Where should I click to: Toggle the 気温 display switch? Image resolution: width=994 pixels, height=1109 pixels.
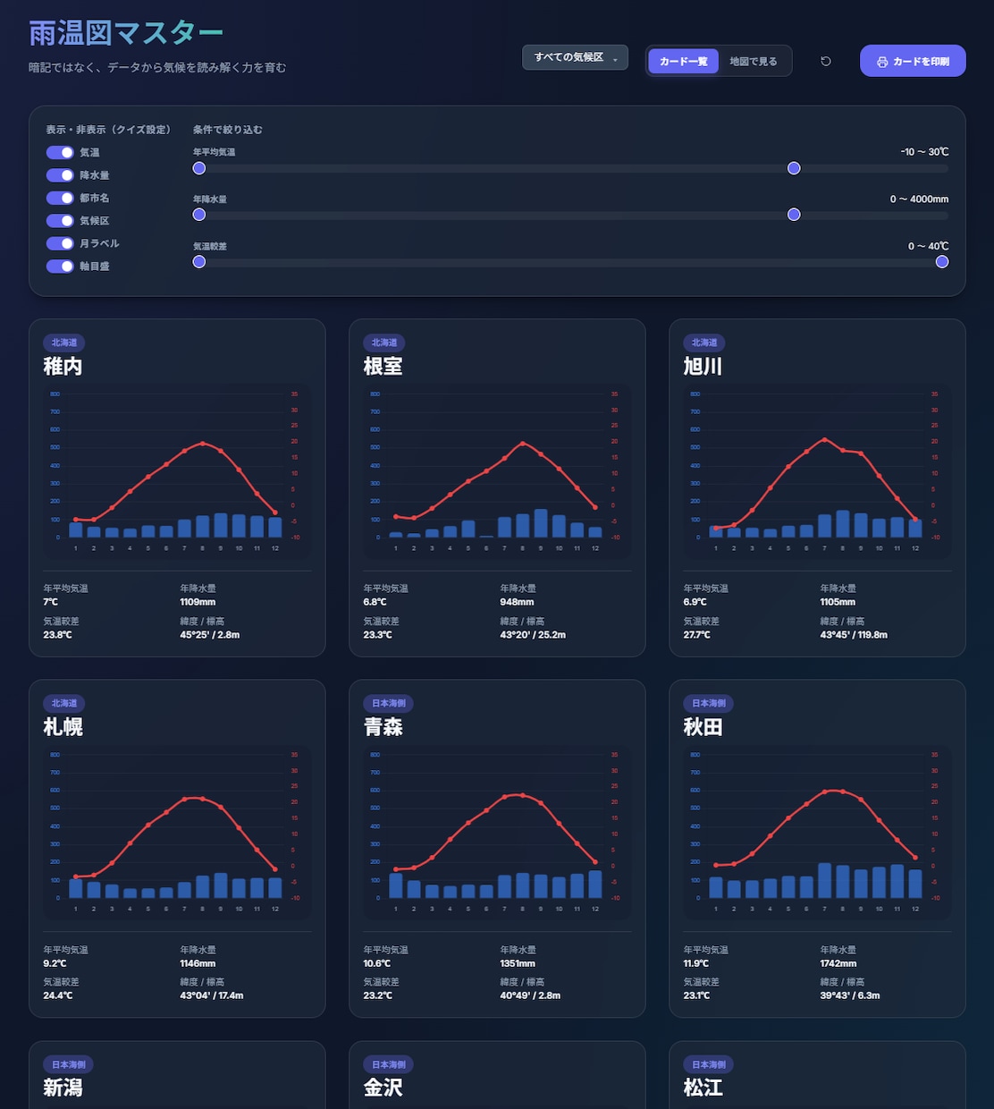click(x=60, y=153)
